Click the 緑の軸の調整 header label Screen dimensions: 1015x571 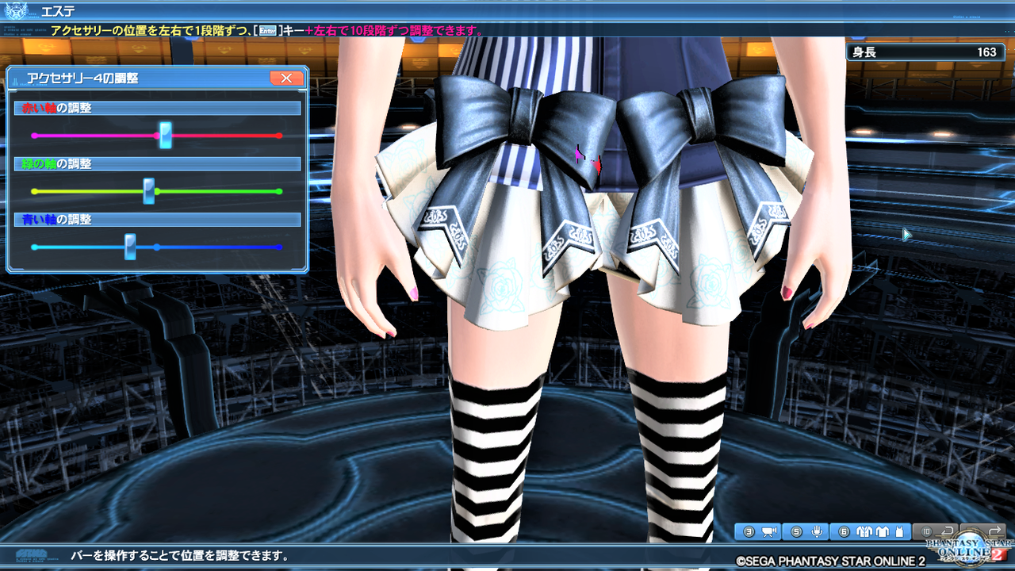pos(56,163)
